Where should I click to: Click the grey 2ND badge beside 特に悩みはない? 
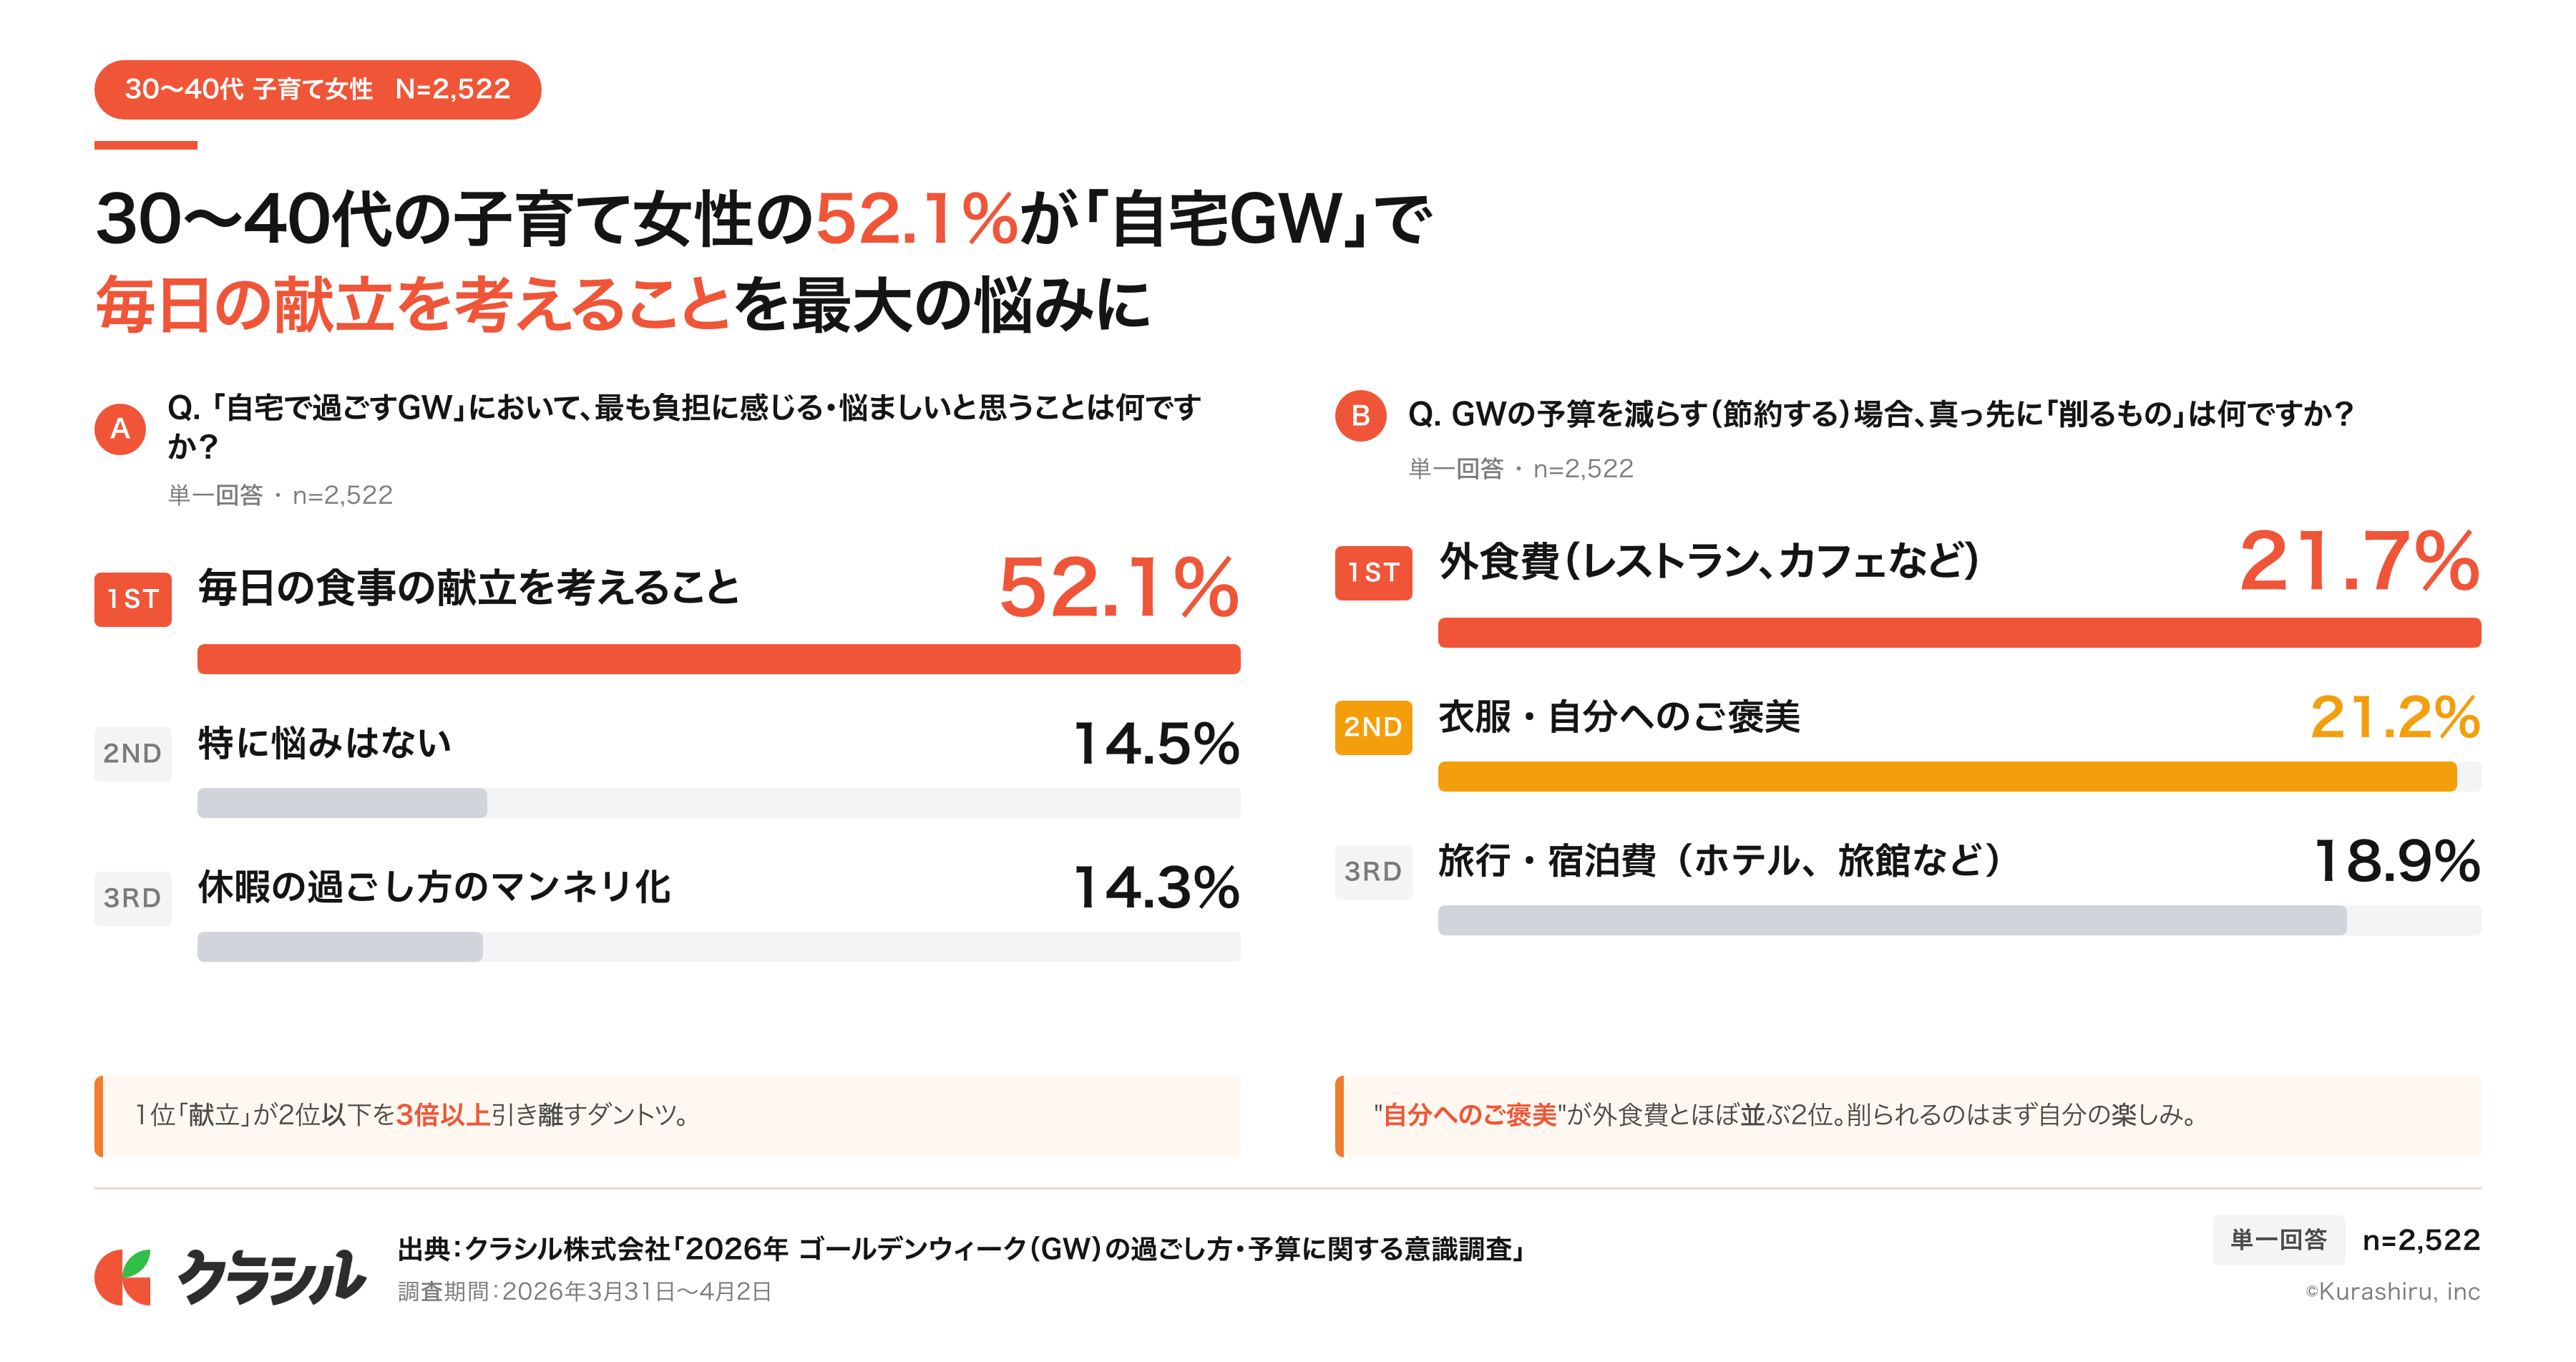[x=133, y=754]
